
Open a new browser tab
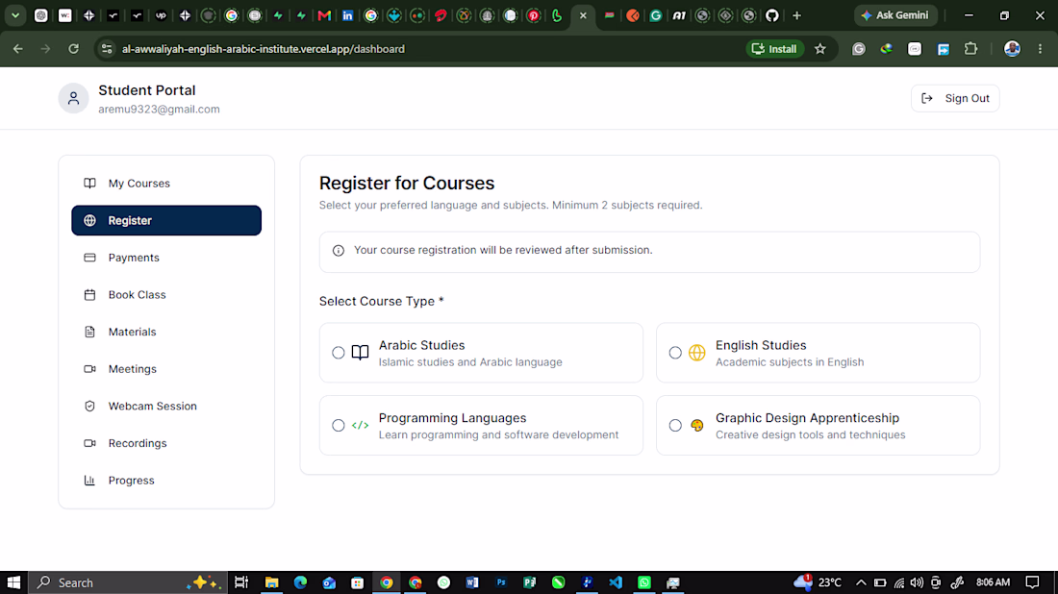797,15
